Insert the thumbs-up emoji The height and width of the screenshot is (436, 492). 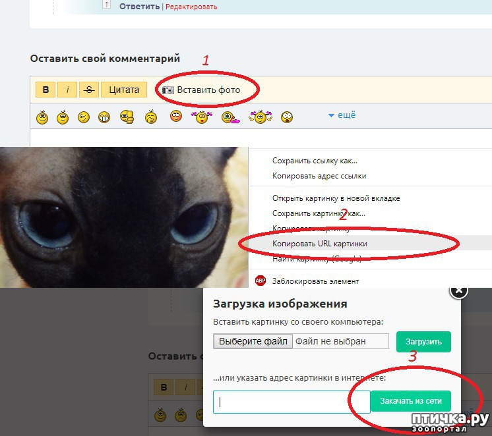127,117
